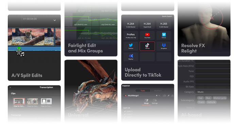This screenshot has height=124, width=238.
Task: Click the Sample Rate (KHz) input field
Action: pos(213,66)
